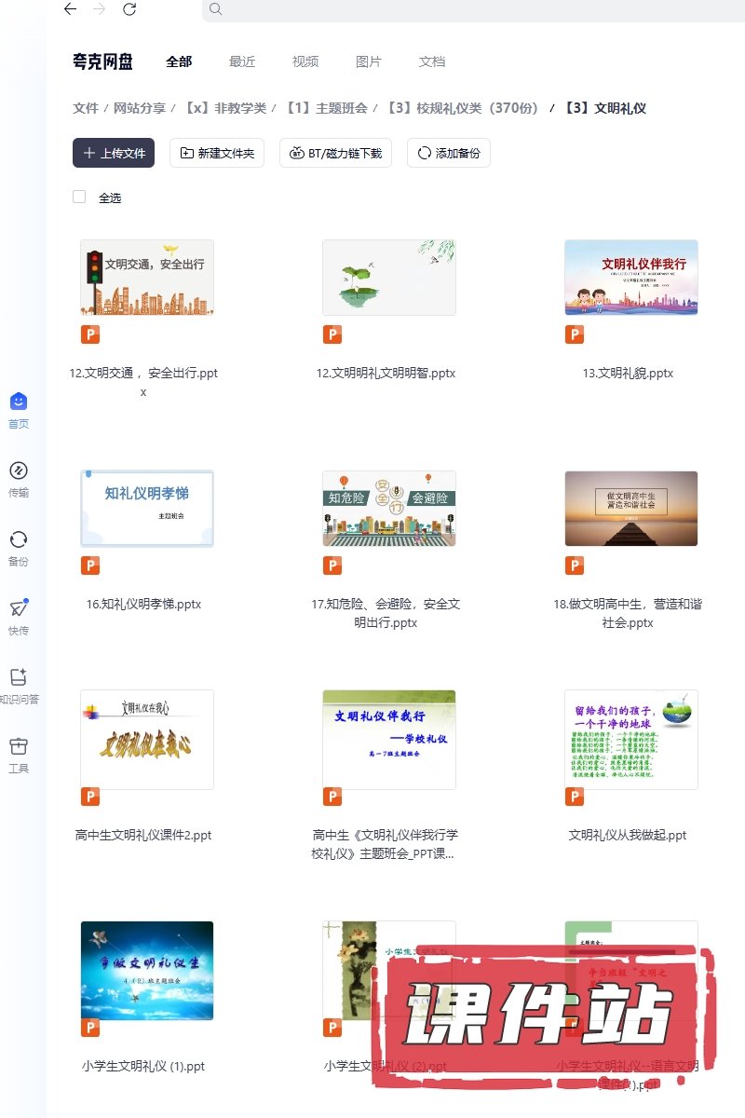Click the search field in the address bar
The height and width of the screenshot is (1118, 745).
tap(466, 9)
